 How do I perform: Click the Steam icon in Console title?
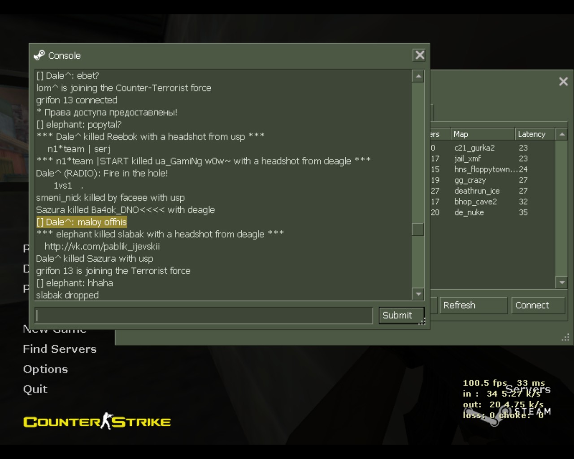pos(39,55)
